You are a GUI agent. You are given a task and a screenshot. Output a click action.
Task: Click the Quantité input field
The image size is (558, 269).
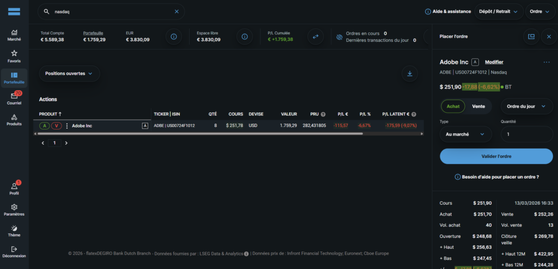[526, 133]
